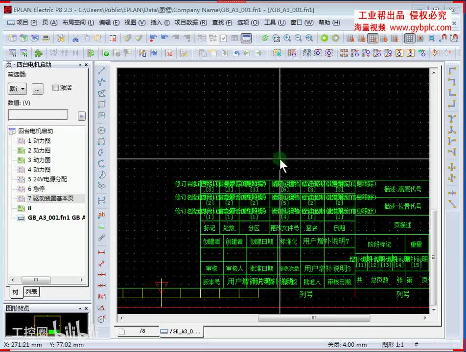
Task: Click the Zoom out magnifier icon
Action: (298, 38)
